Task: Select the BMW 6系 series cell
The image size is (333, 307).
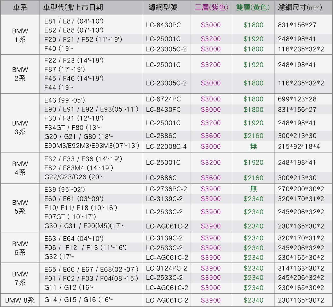Action: [20, 248]
